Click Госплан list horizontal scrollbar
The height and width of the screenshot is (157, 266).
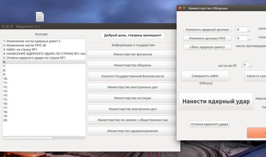(x=44, y=138)
